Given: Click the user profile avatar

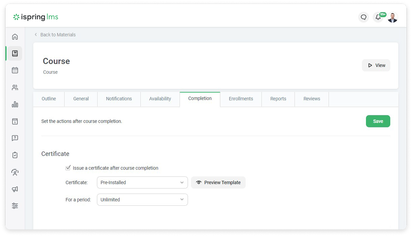Looking at the screenshot, I should pos(392,18).
